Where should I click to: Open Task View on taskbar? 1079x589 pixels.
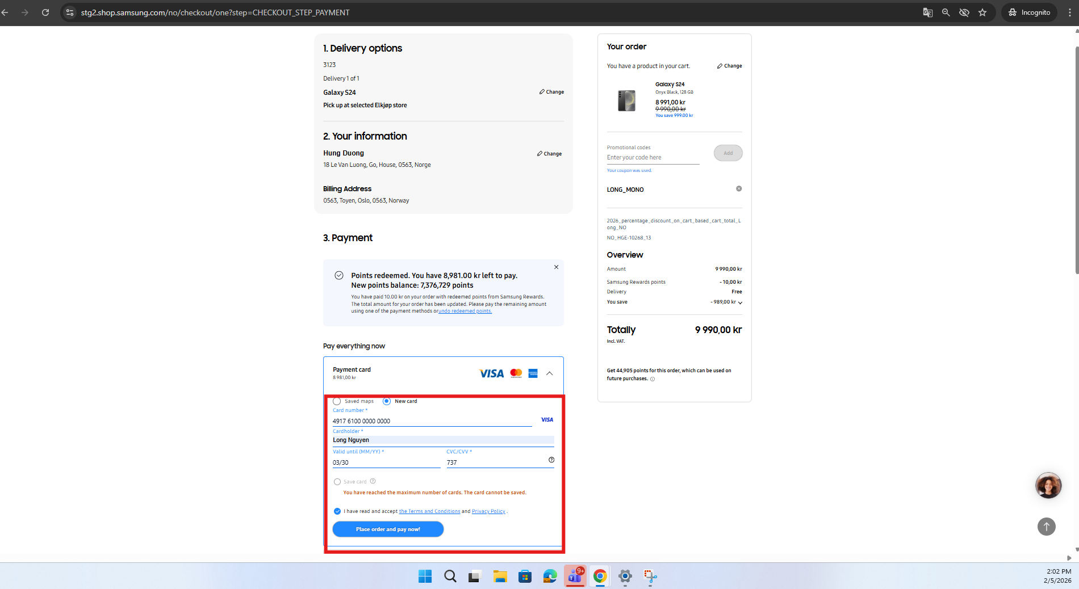(x=475, y=577)
